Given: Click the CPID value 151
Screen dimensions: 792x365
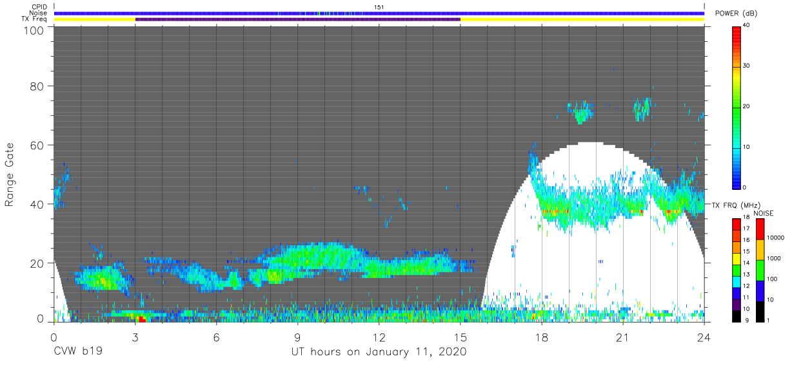Looking at the screenshot, I should (x=379, y=7).
